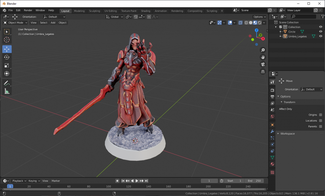This screenshot has height=196, width=325.
Task: Open the Transform Orientation dropdown showing Global
Action: (114, 17)
